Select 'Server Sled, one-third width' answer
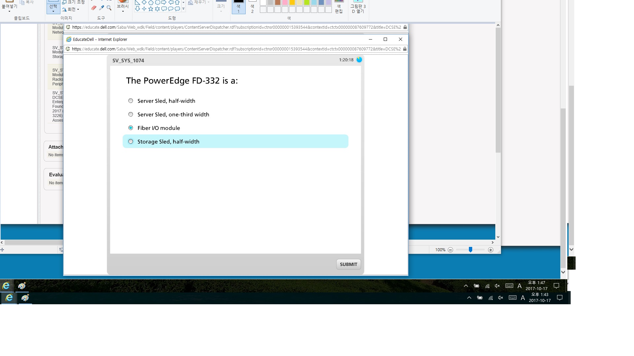Image resolution: width=634 pixels, height=356 pixels. 131,114
